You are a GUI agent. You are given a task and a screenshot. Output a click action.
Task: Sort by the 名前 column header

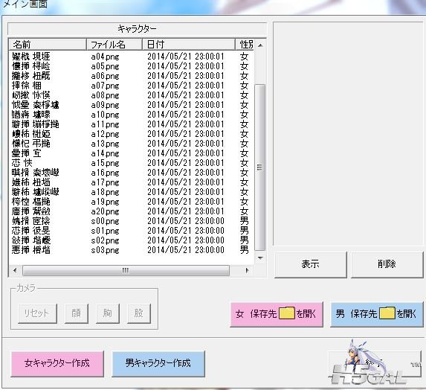point(48,45)
